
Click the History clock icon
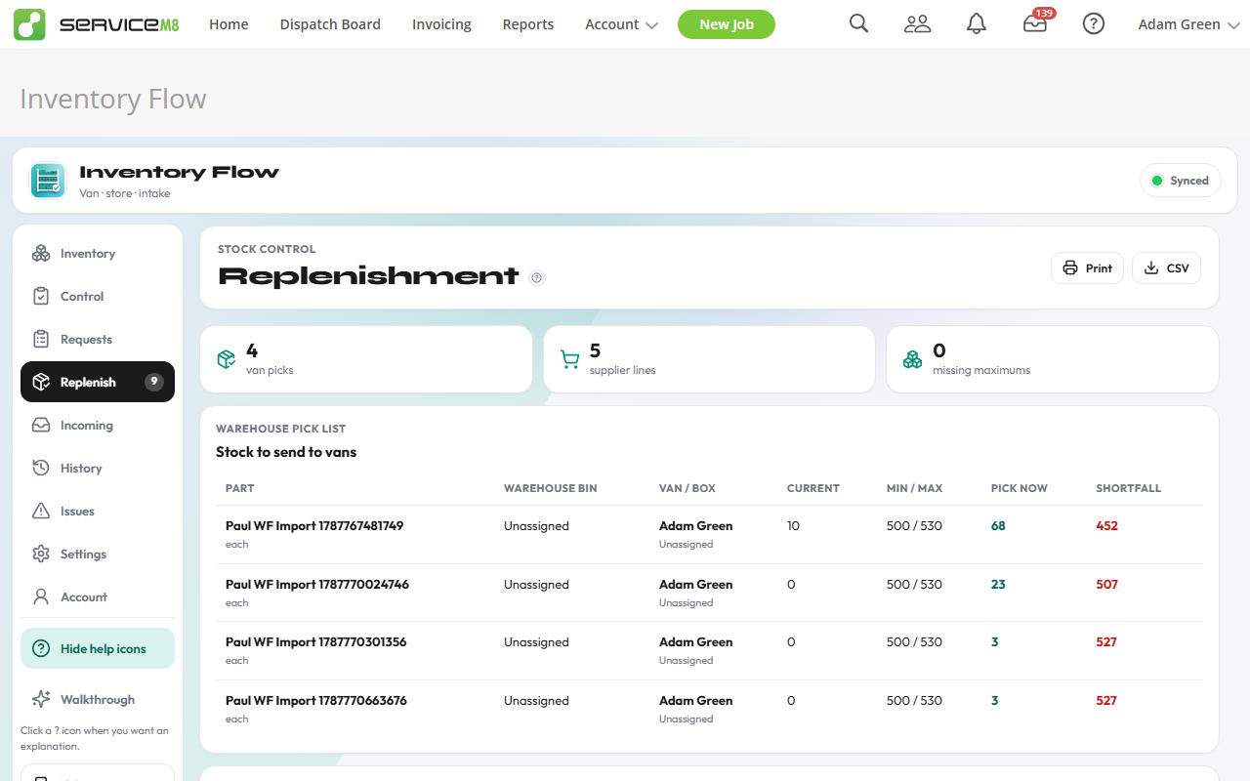[41, 469]
